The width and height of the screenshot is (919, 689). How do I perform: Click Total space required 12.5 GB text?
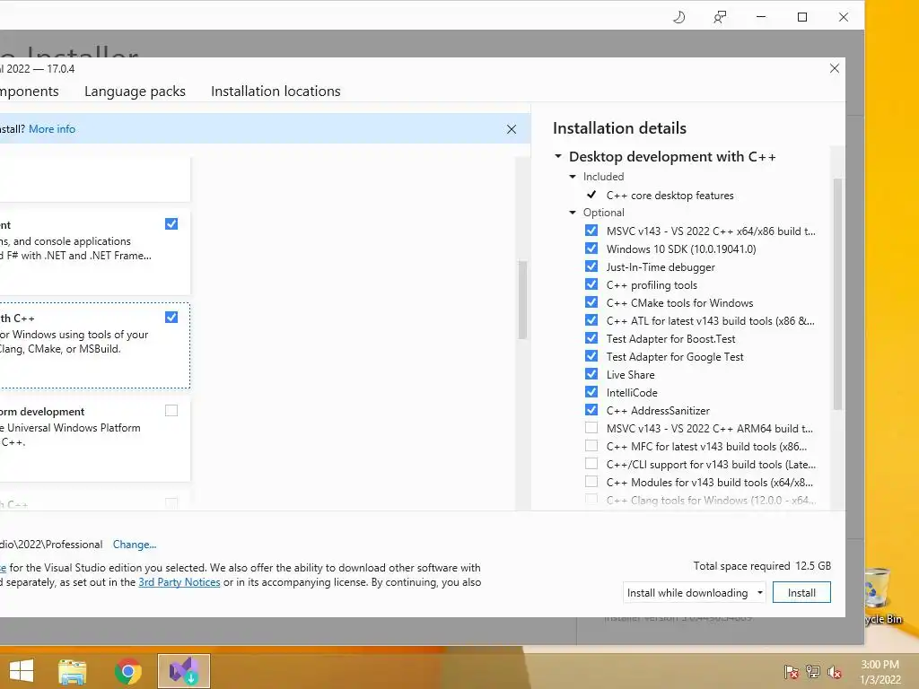[762, 566]
